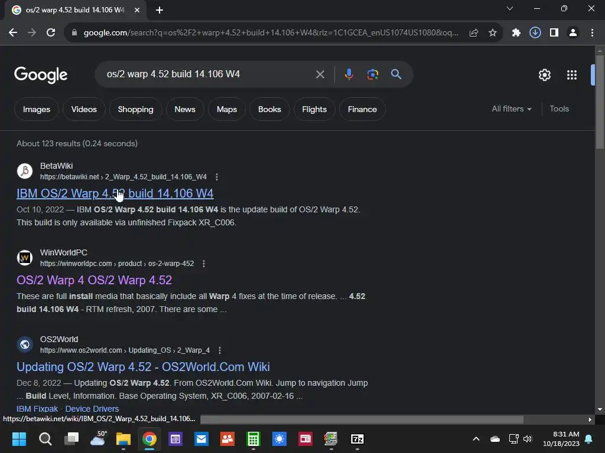605x453 pixels.
Task: Open more options for WinWorldPC result
Action: (x=204, y=264)
